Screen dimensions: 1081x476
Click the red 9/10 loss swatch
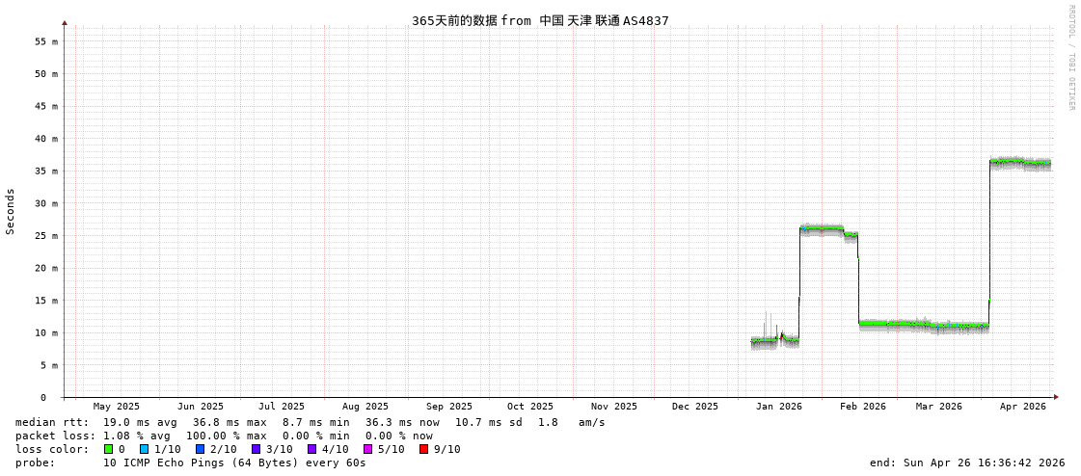tap(423, 449)
